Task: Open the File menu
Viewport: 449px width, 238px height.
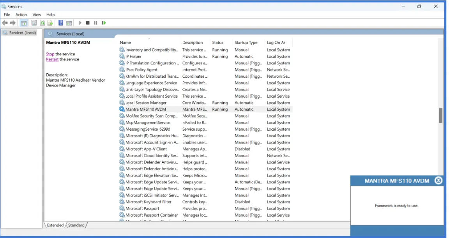Action: [x=7, y=15]
